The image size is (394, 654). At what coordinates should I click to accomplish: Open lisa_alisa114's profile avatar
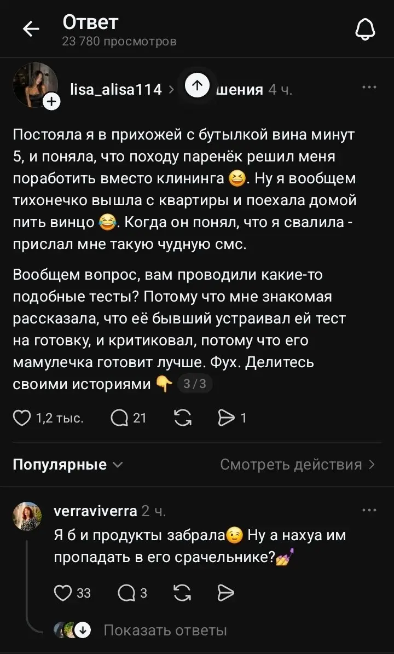(x=36, y=85)
